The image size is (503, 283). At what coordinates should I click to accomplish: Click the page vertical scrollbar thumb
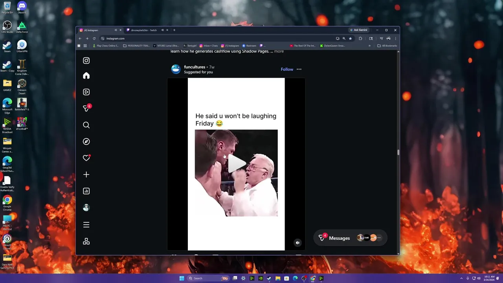pos(398,153)
